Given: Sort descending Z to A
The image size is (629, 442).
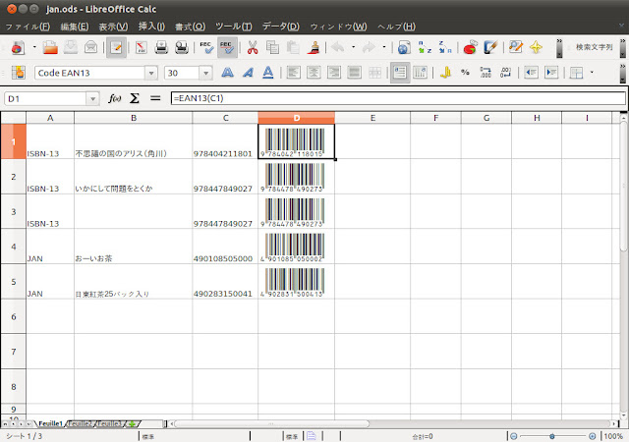Looking at the screenshot, I should 445,48.
